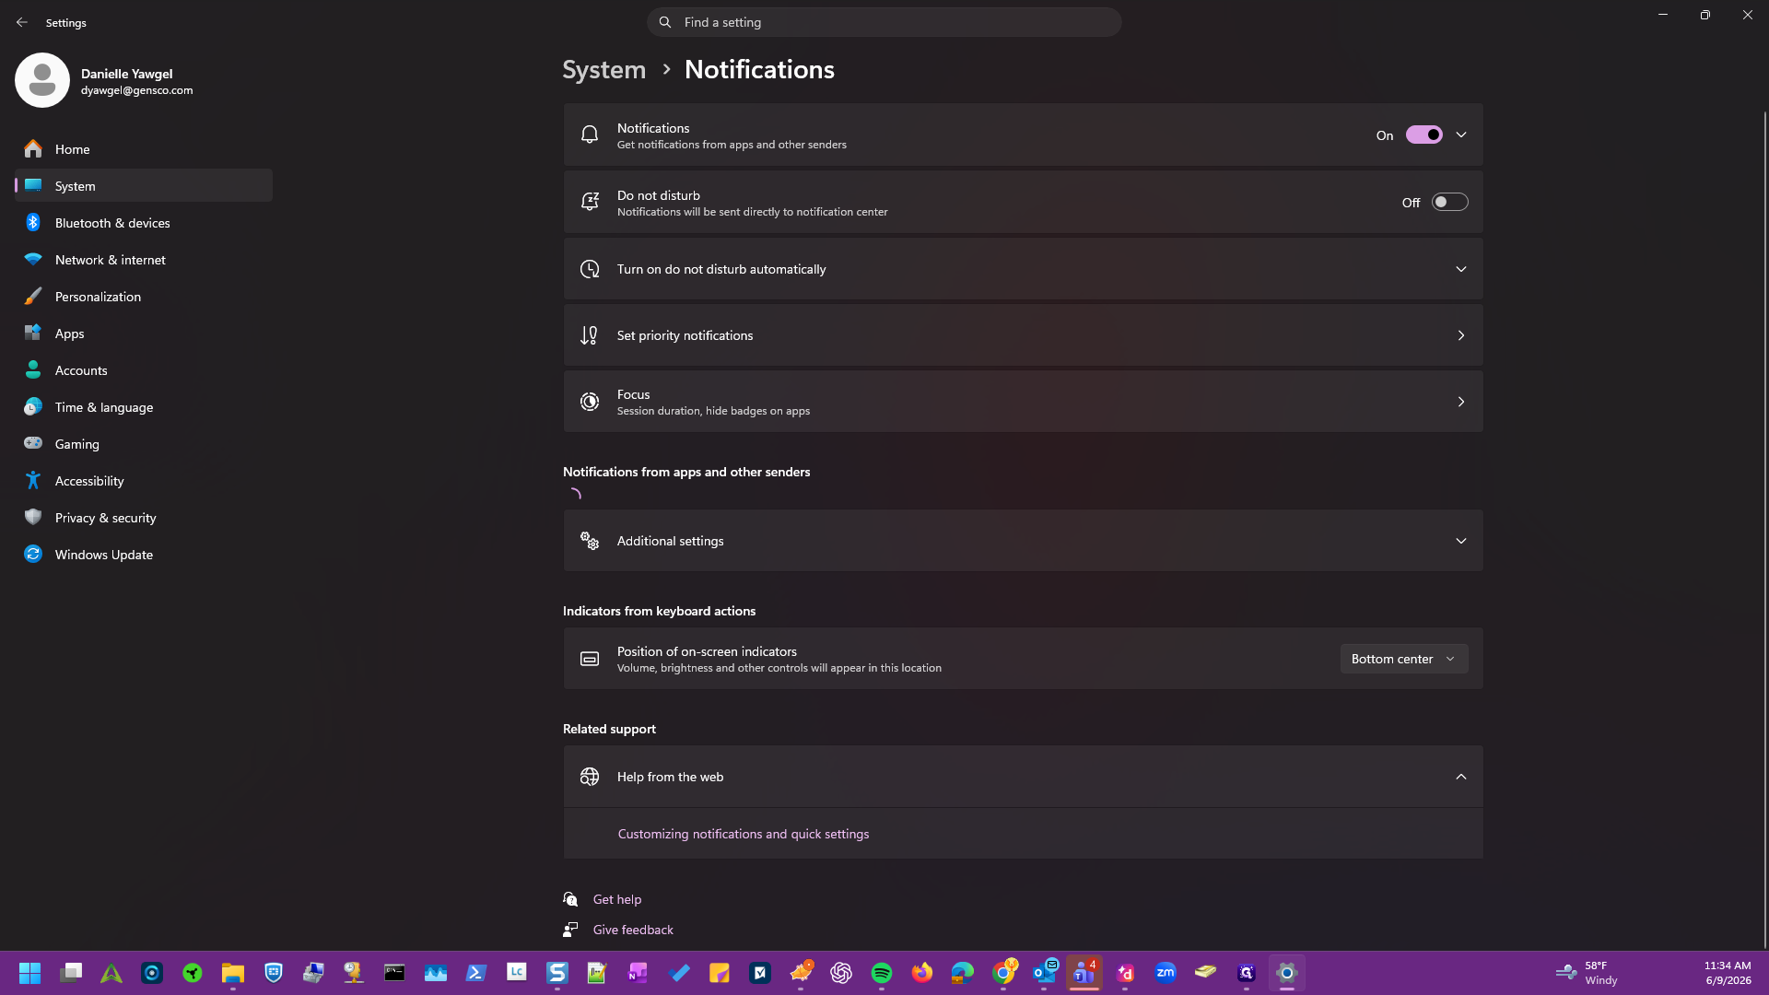
Task: Select Home in the sidebar
Action: point(144,149)
